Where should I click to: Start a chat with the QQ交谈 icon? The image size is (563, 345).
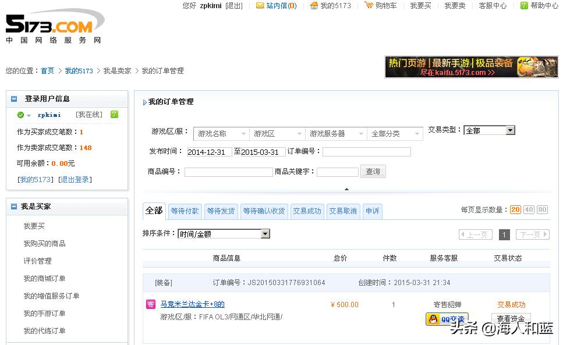(x=447, y=319)
